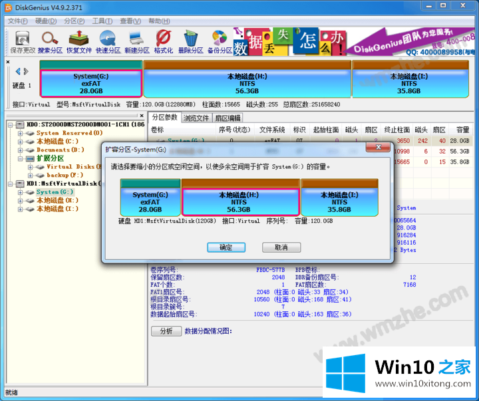Viewport: 479px width, 401px height.
Task: Click 28.0GB capacity cell in table
Action: [x=460, y=141]
